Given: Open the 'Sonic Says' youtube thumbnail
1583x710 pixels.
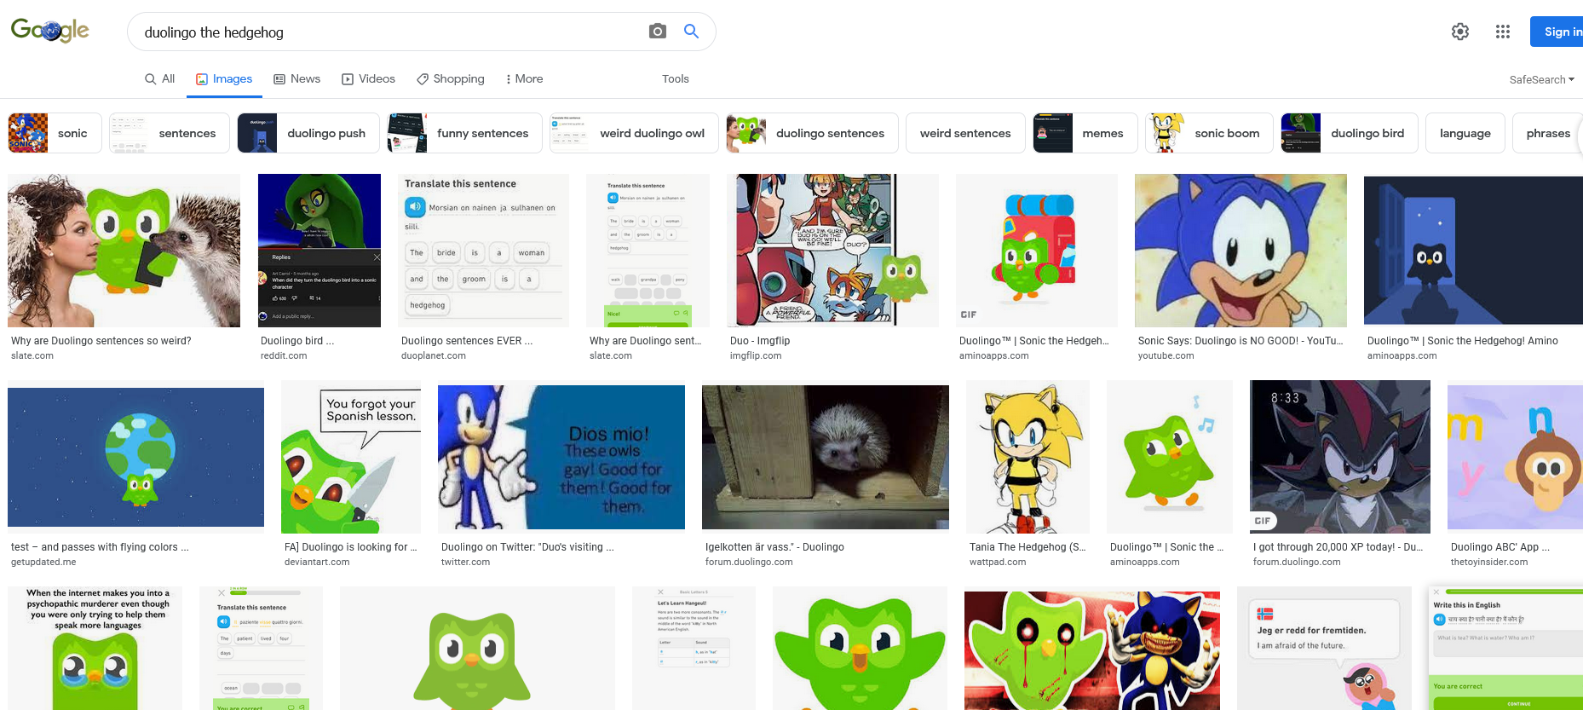Looking at the screenshot, I should [x=1241, y=251].
